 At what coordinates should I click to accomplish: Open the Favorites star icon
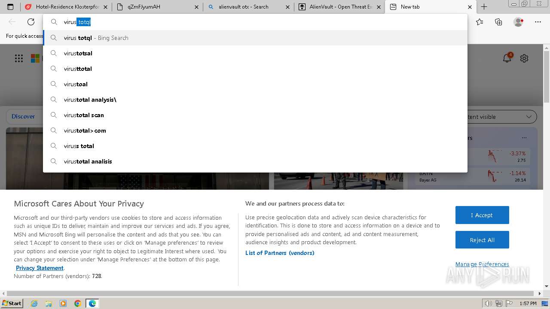pyautogui.click(x=480, y=22)
